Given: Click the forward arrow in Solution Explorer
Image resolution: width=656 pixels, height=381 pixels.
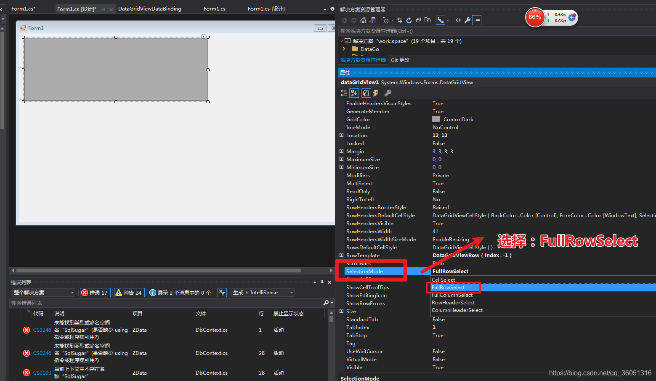Looking at the screenshot, I should 354,20.
